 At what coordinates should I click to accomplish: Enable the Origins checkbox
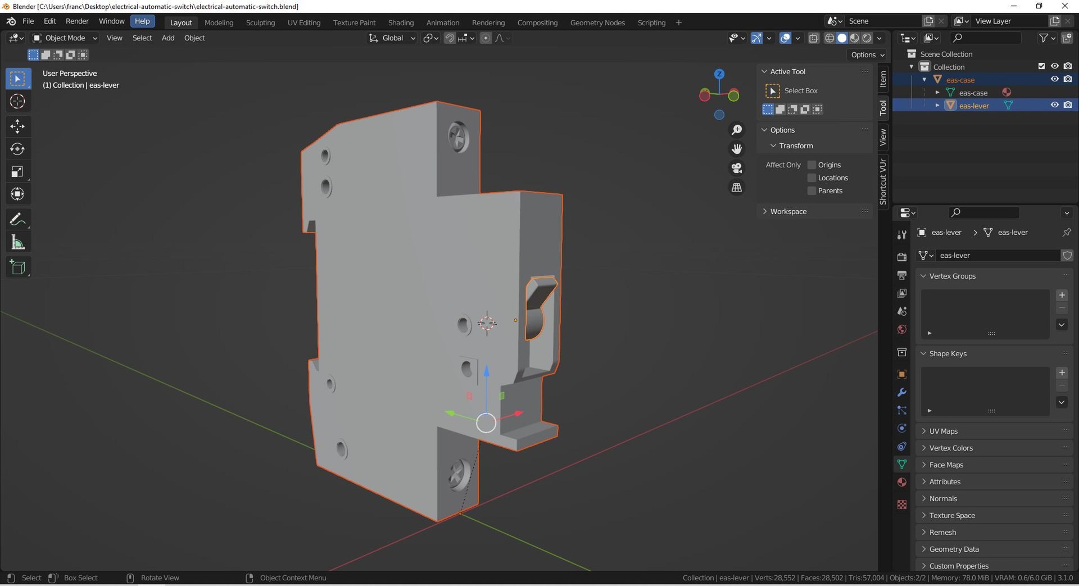click(811, 165)
